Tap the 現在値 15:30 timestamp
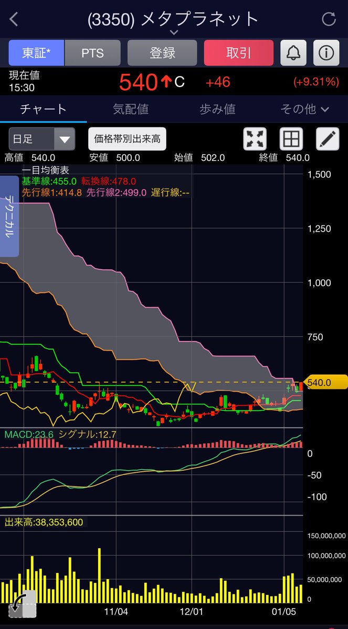 (24, 82)
